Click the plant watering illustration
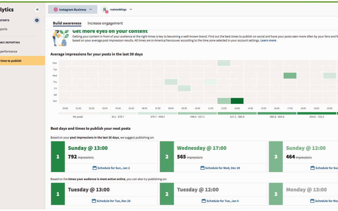The image size is (338, 211). (60, 38)
